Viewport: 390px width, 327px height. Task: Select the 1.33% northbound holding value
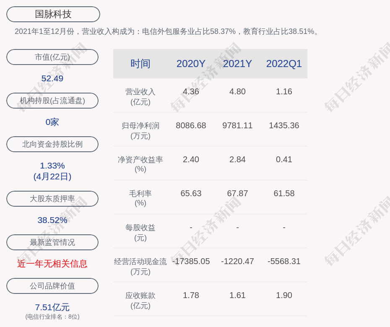52,165
